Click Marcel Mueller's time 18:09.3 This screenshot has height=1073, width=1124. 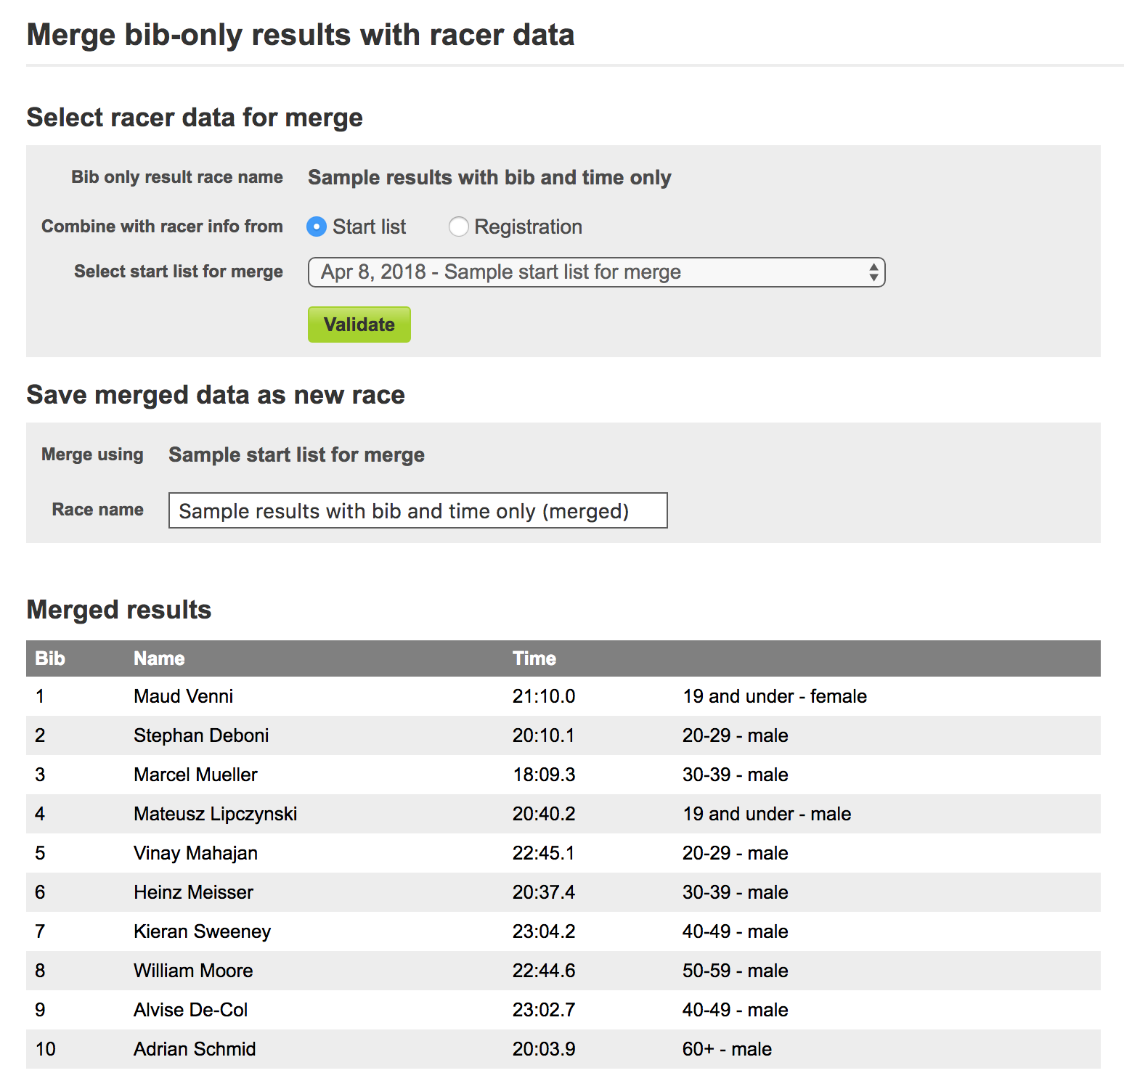point(544,775)
